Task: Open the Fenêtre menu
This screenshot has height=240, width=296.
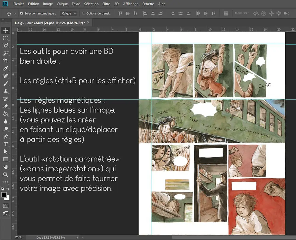Action: coord(148,4)
